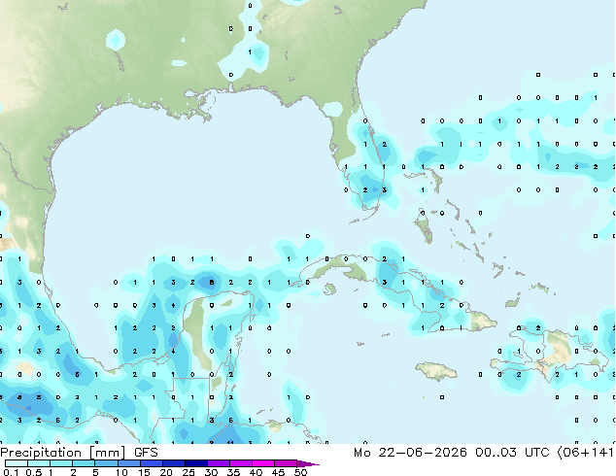Image resolution: width=616 pixels, height=476 pixels.
Task: Click the '35' legend scale label
Action: point(233,472)
